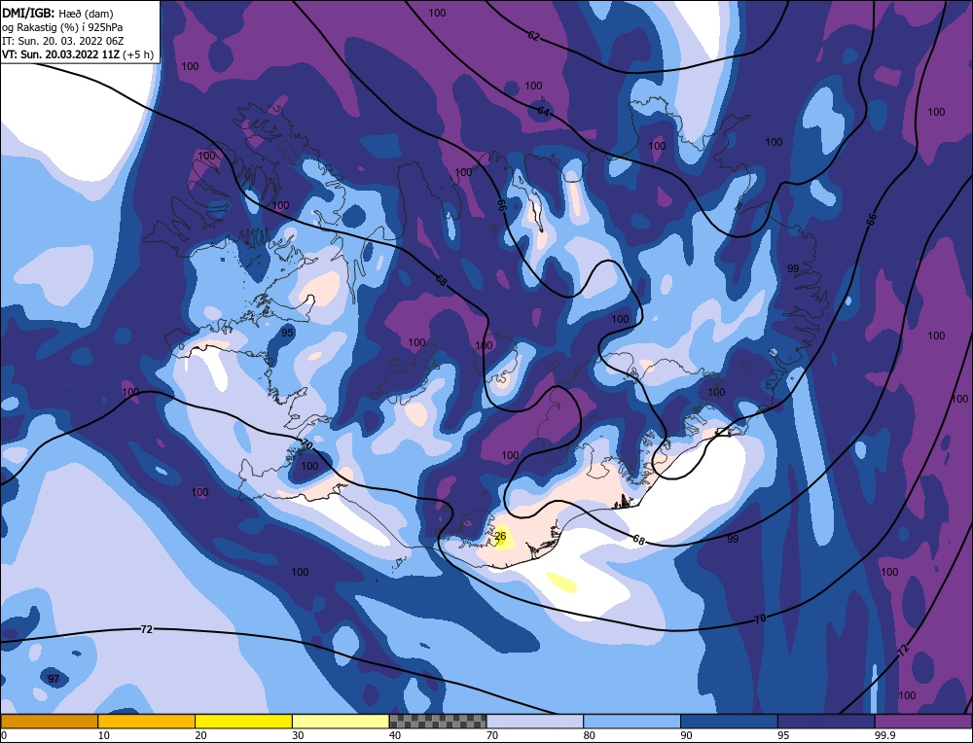Click the pale yellow 30–40 legend swatch
The width and height of the screenshot is (973, 743).
pyautogui.click(x=341, y=721)
